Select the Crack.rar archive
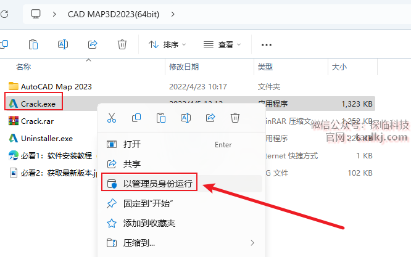This screenshot has height=257, width=411. tap(37, 121)
